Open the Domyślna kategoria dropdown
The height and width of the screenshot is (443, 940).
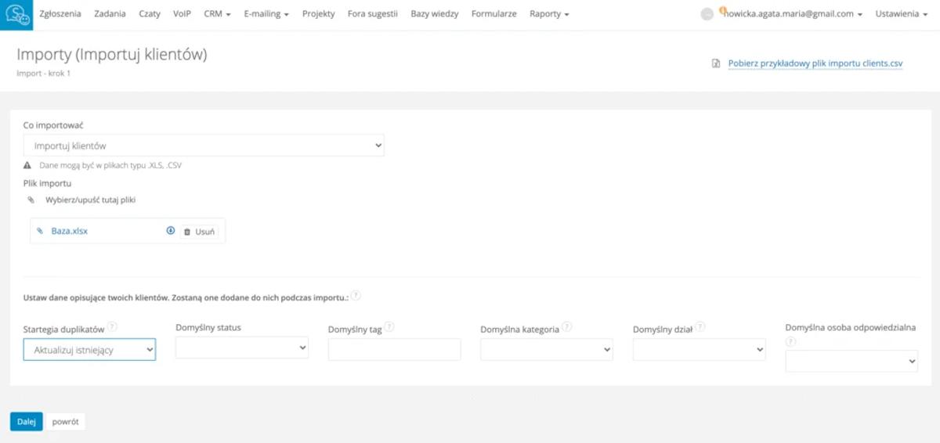[x=547, y=350]
